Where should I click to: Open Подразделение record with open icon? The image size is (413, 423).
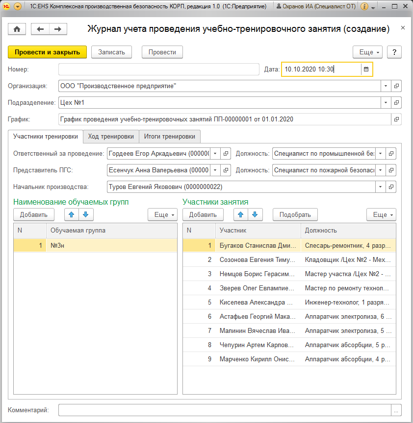tap(396, 102)
